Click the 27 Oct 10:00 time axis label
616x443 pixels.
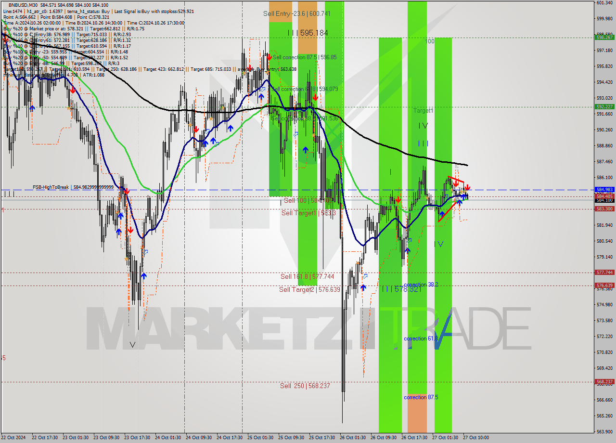click(476, 438)
